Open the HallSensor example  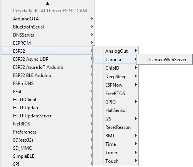[116, 110]
